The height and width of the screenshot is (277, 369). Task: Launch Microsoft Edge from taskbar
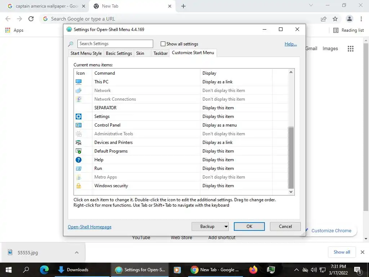point(44,269)
